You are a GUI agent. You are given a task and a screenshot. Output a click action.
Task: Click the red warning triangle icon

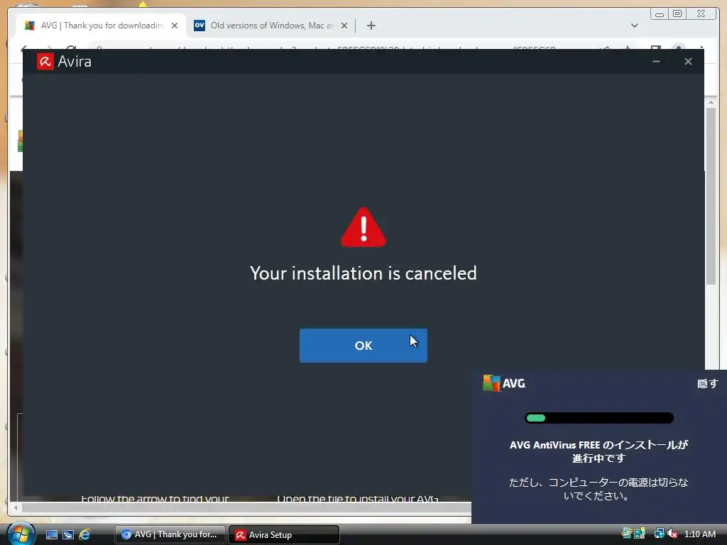point(363,227)
